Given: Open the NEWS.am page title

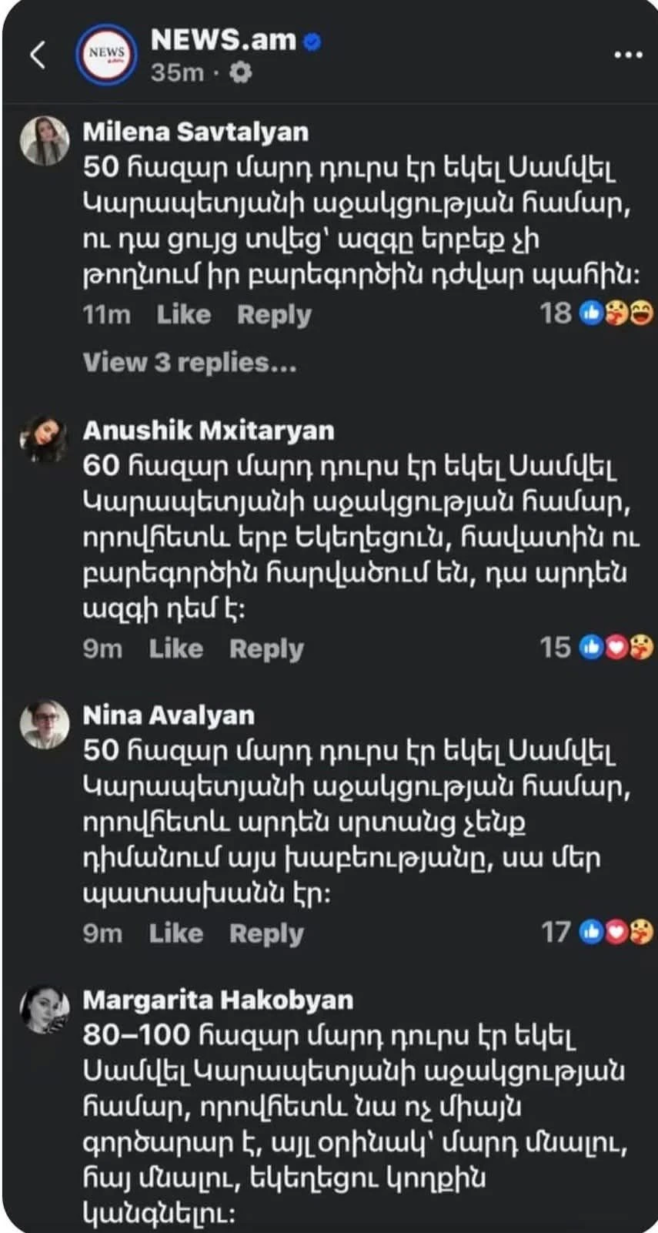Looking at the screenshot, I should 223,40.
